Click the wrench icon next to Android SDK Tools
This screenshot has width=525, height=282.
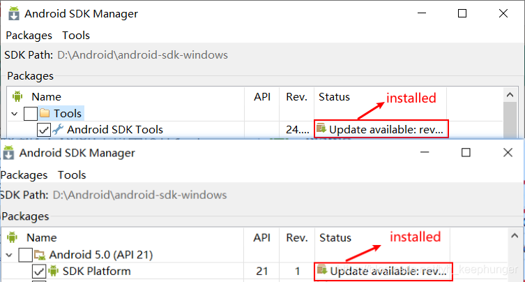click(58, 129)
